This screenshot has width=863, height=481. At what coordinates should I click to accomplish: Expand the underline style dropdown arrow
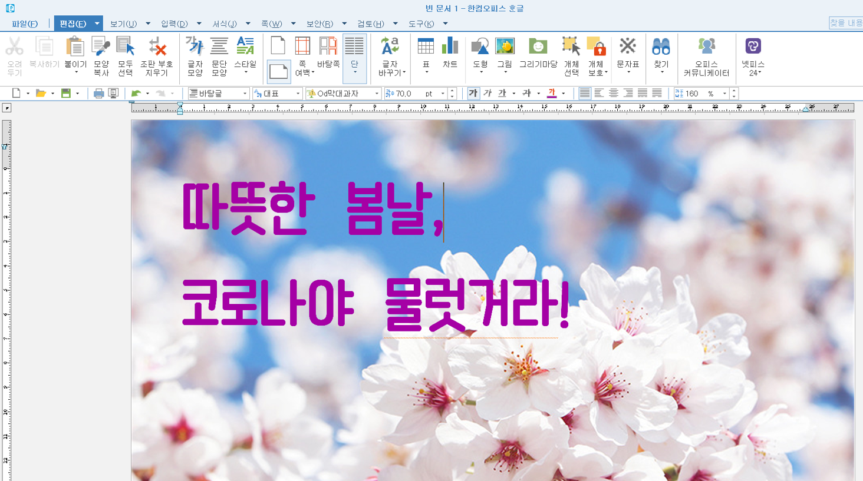tap(514, 94)
